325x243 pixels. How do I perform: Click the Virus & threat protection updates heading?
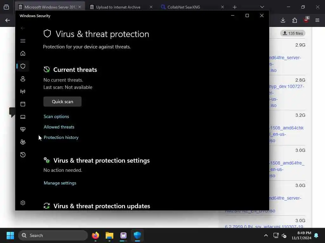[102, 206]
